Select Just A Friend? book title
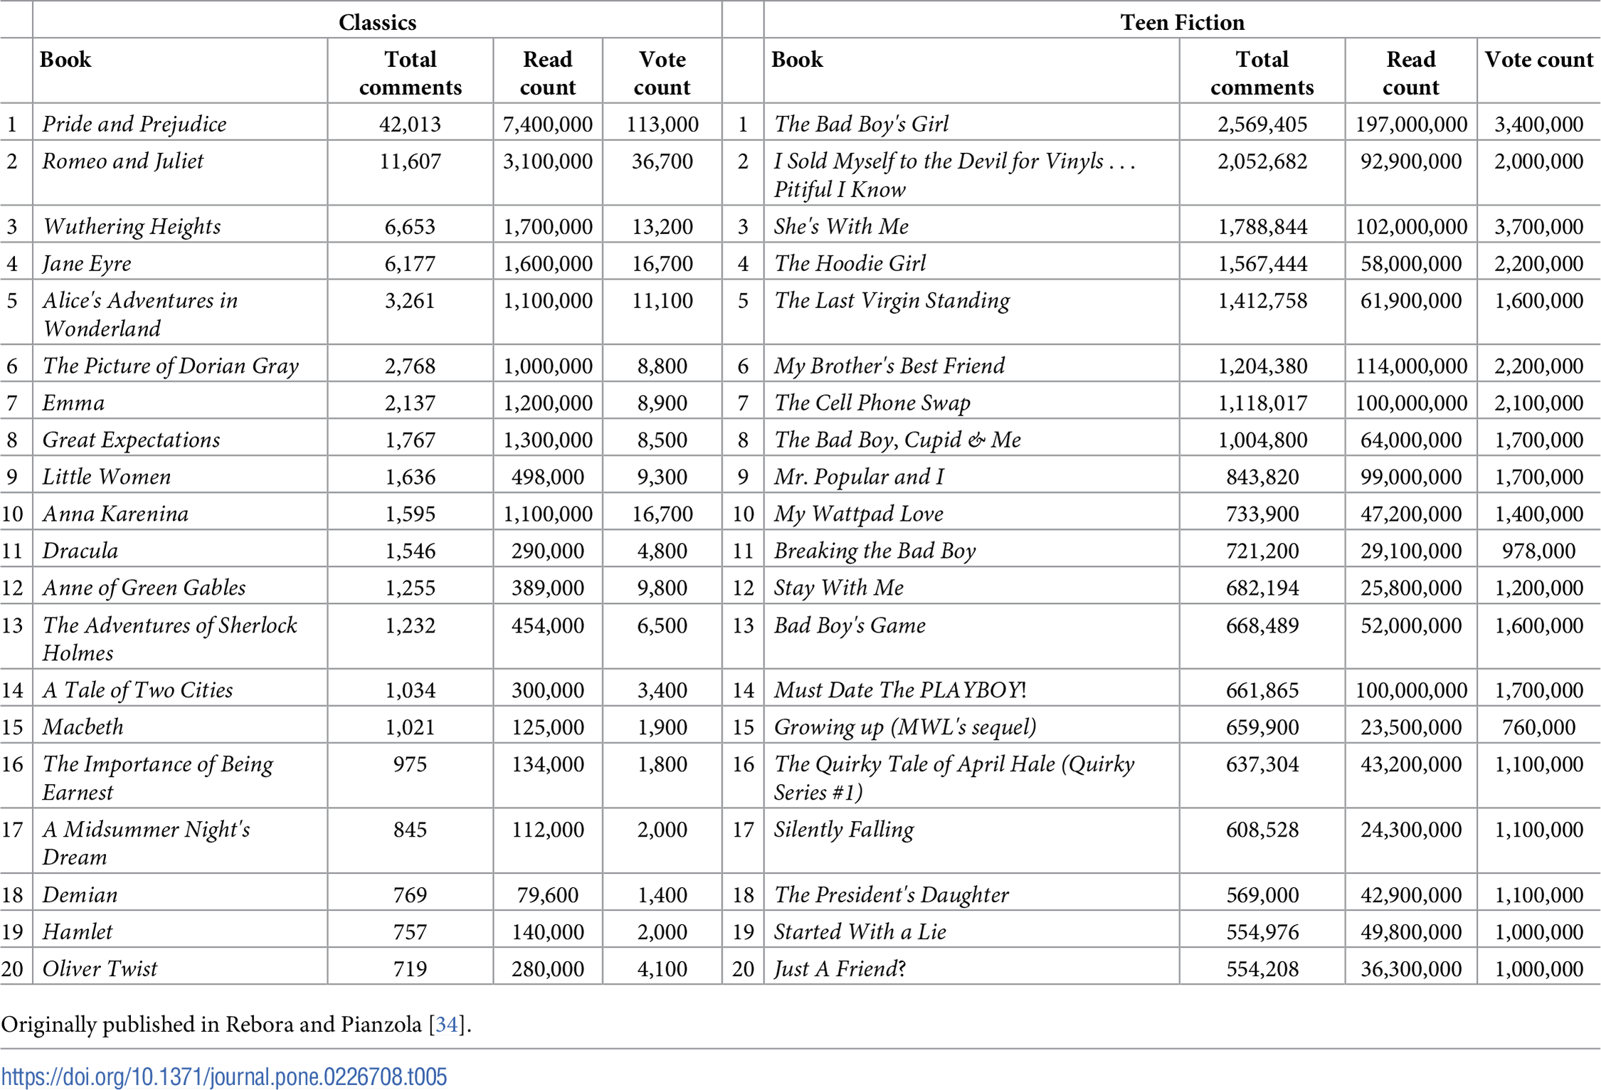The height and width of the screenshot is (1090, 1601). tap(840, 968)
